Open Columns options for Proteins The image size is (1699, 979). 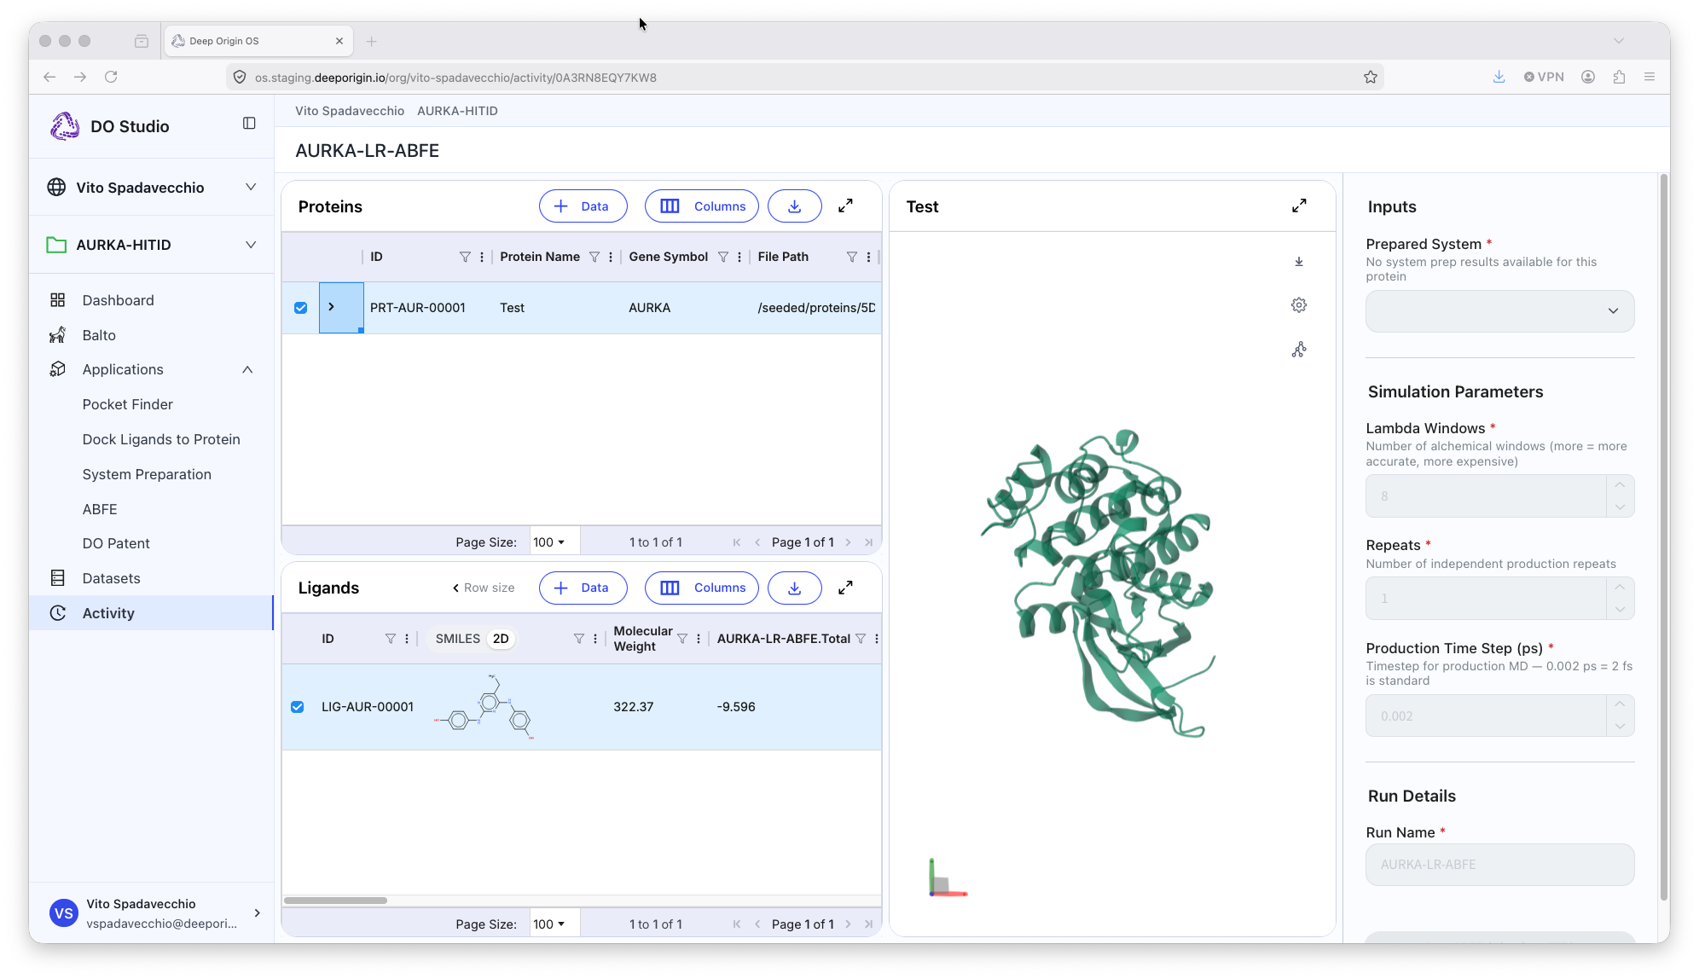pos(701,206)
